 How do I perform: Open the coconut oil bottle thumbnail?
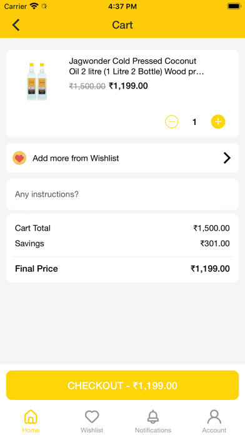pyautogui.click(x=37, y=81)
